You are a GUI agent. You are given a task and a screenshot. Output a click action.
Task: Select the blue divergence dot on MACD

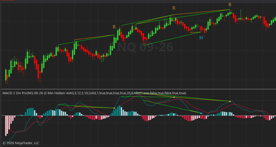(201, 113)
